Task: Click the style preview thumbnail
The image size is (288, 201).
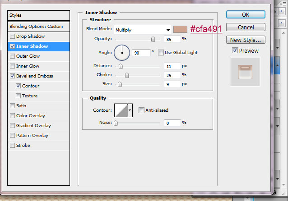Action: 245,71
